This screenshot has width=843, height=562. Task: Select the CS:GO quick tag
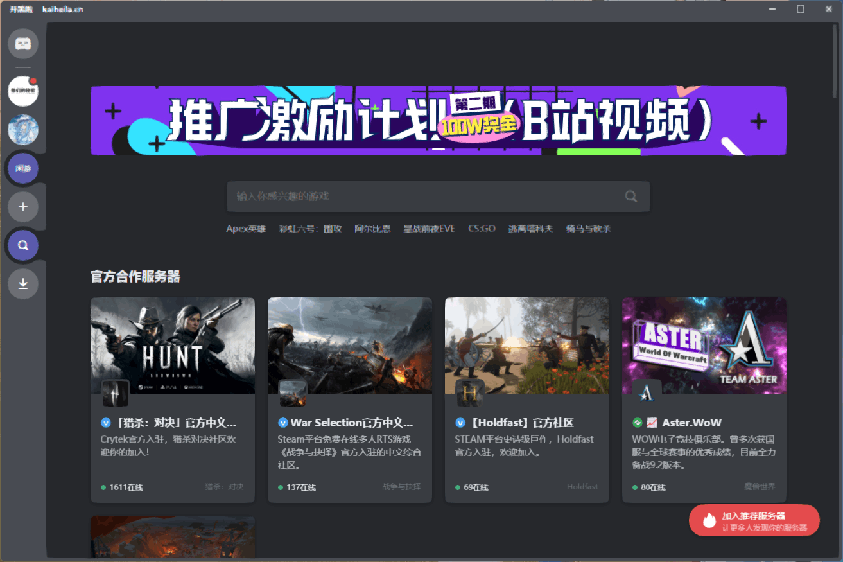click(482, 229)
